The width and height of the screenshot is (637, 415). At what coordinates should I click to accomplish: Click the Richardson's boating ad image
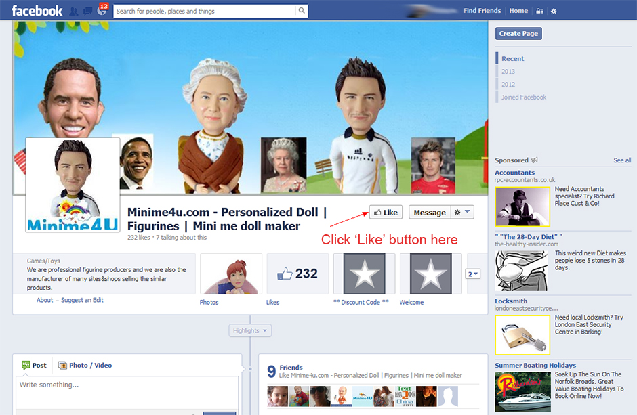click(522, 392)
